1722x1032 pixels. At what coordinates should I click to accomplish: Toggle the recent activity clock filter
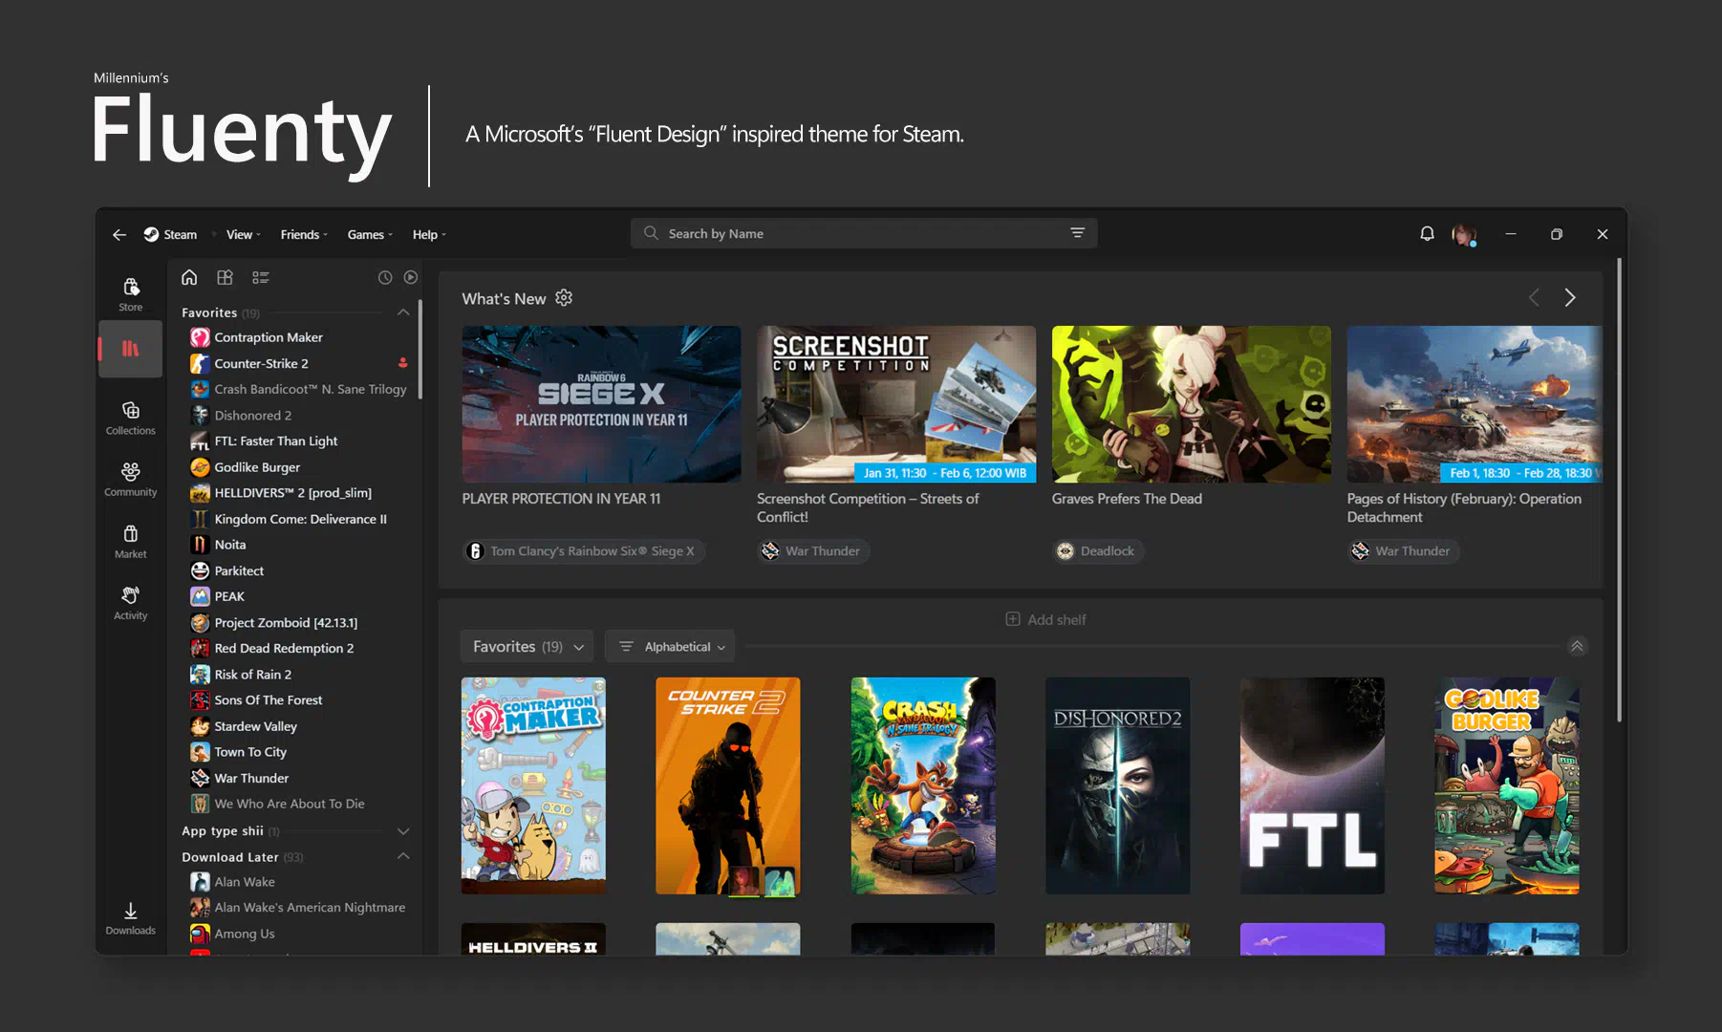click(x=385, y=277)
